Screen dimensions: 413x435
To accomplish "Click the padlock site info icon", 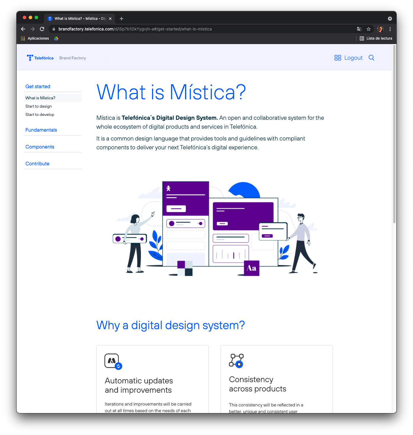I will tap(54, 29).
